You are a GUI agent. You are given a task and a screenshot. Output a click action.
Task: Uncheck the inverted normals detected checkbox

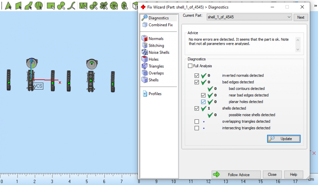click(197, 76)
